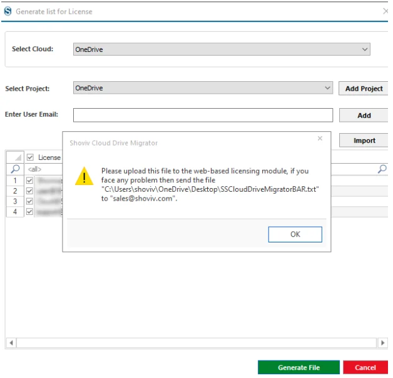Select row header number 2
393x378 pixels.
(15, 191)
